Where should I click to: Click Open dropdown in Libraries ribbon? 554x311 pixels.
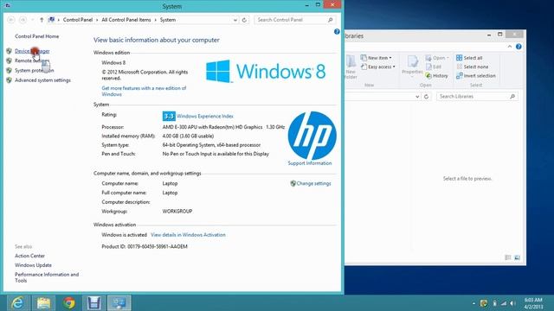(437, 58)
